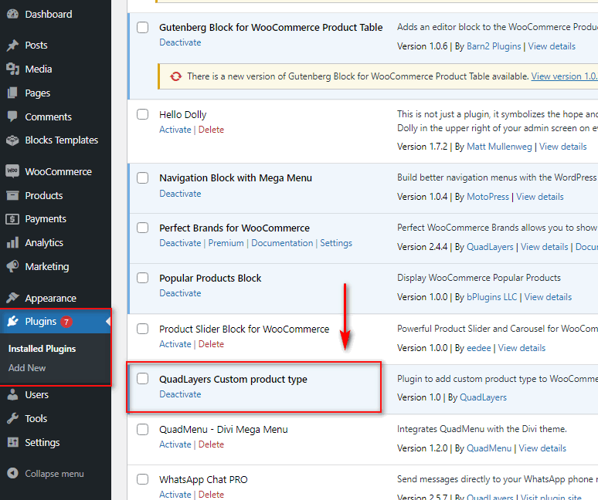Image resolution: width=598 pixels, height=500 pixels.
Task: Click the Users person icon
Action: (x=12, y=394)
